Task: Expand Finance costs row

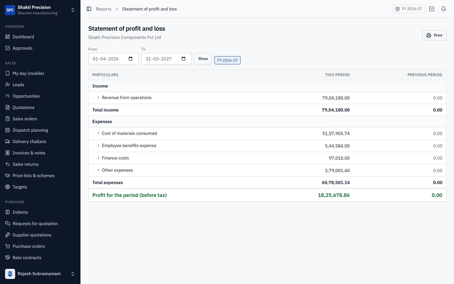Action: (x=98, y=158)
